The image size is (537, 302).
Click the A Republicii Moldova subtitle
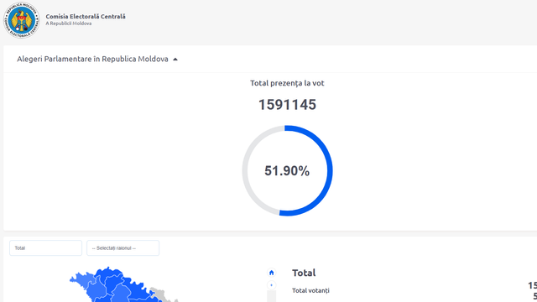[69, 23]
